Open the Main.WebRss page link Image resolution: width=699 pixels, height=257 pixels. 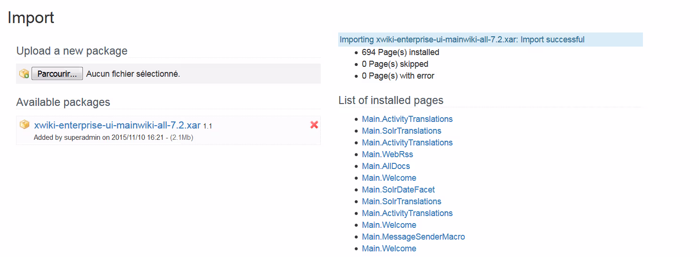coord(387,154)
